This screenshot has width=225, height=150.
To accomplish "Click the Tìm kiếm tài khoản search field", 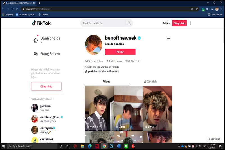I will 103,23.
